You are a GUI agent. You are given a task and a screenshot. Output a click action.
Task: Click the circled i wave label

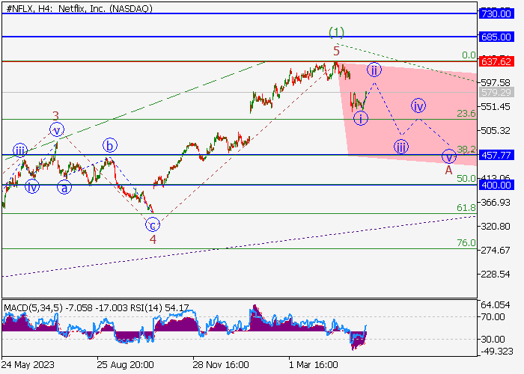361,118
